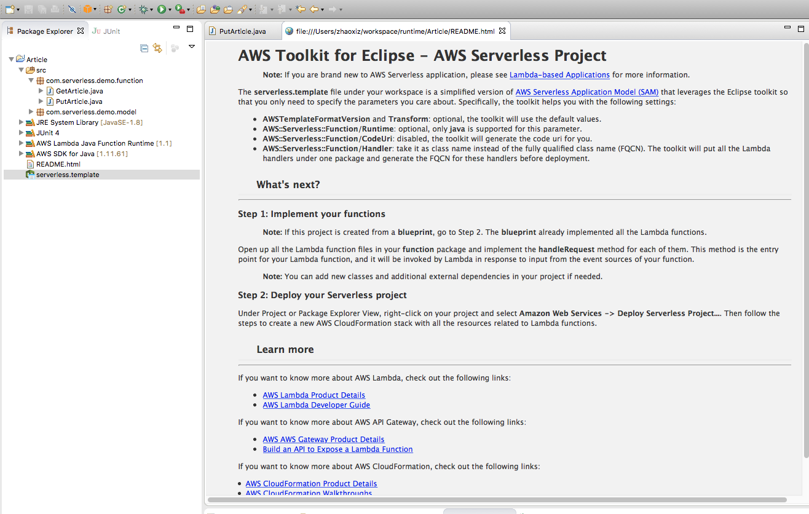The image size is (809, 514).
Task: Click the 'What's next?' heading
Action: (x=288, y=185)
